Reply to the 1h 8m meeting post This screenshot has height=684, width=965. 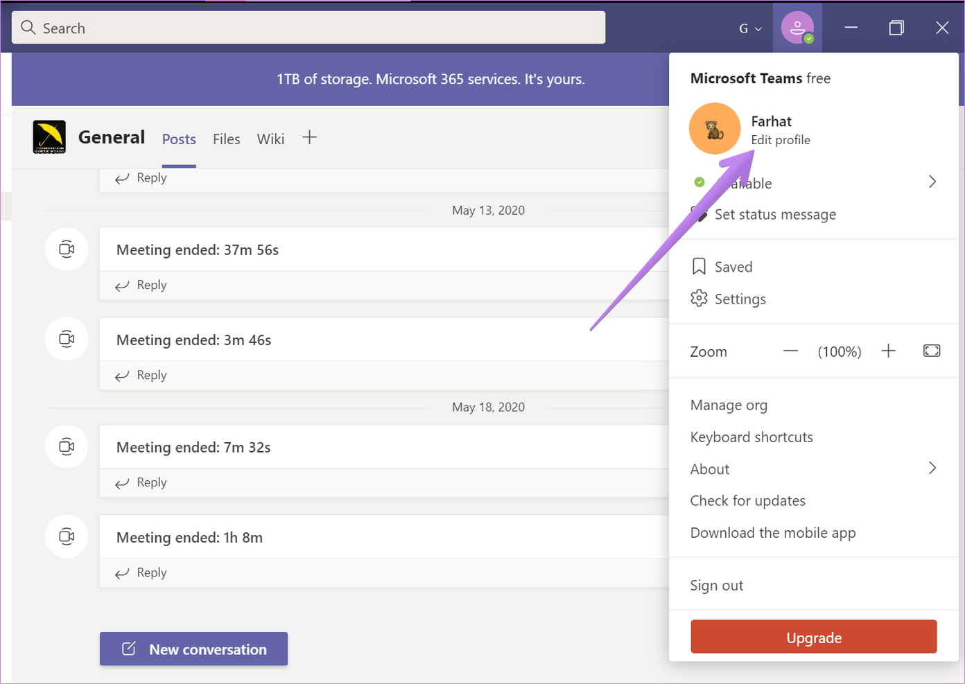point(141,572)
